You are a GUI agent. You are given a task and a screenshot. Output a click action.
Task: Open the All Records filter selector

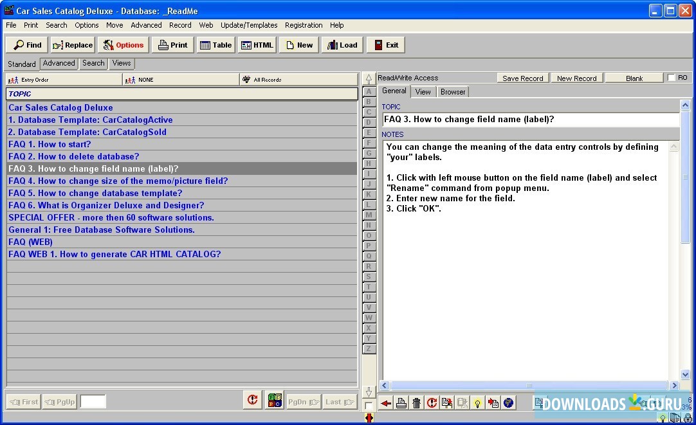point(298,80)
